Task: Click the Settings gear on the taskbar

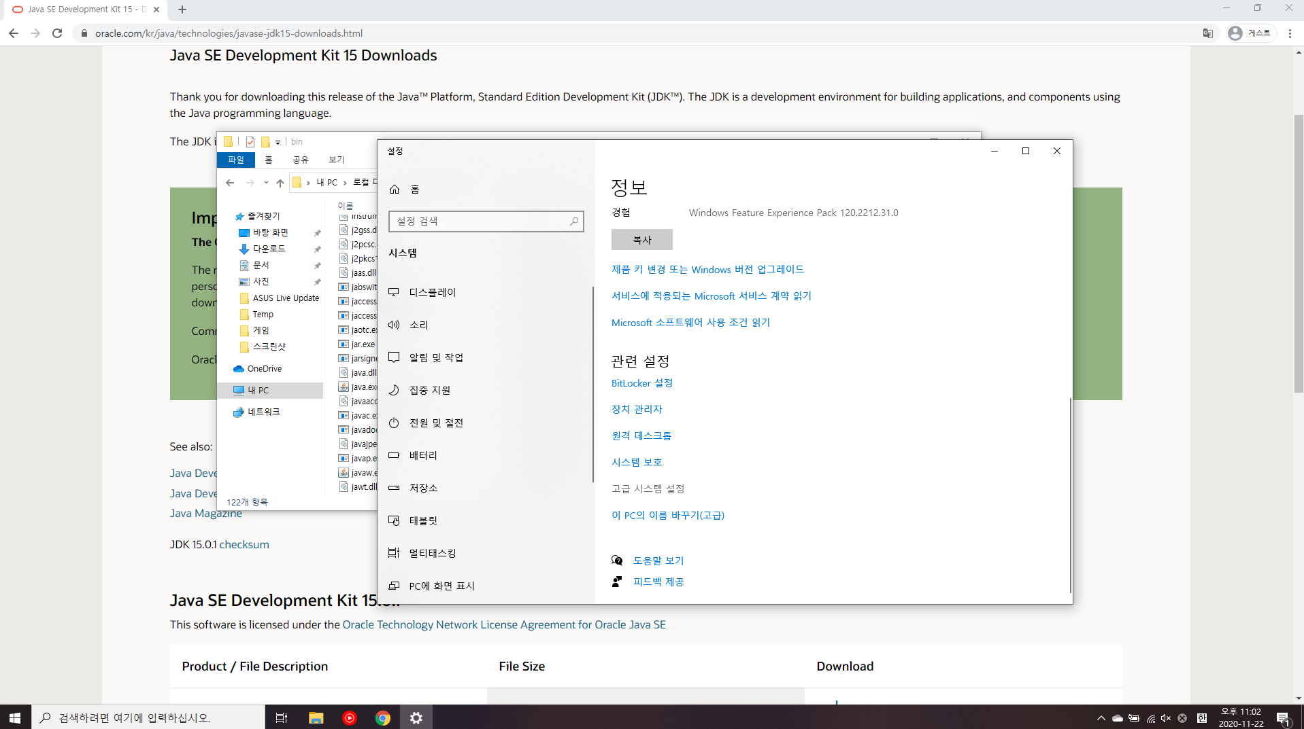Action: [x=416, y=717]
